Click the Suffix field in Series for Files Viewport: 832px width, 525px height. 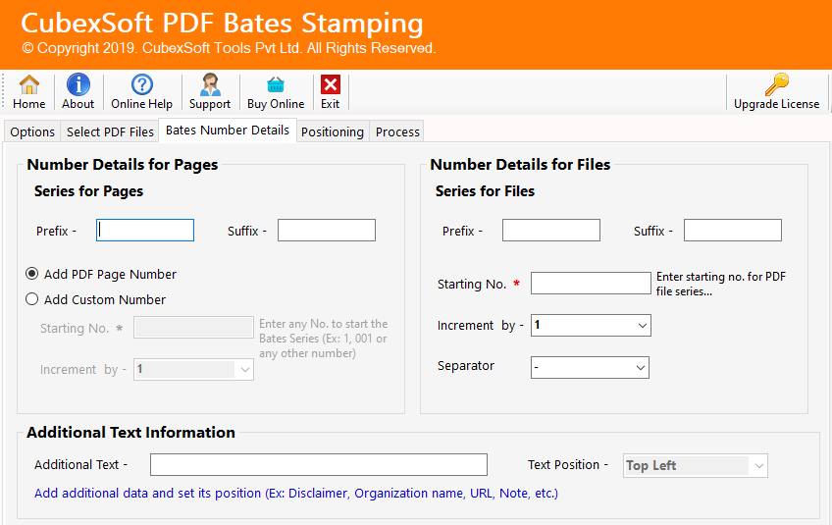732,231
